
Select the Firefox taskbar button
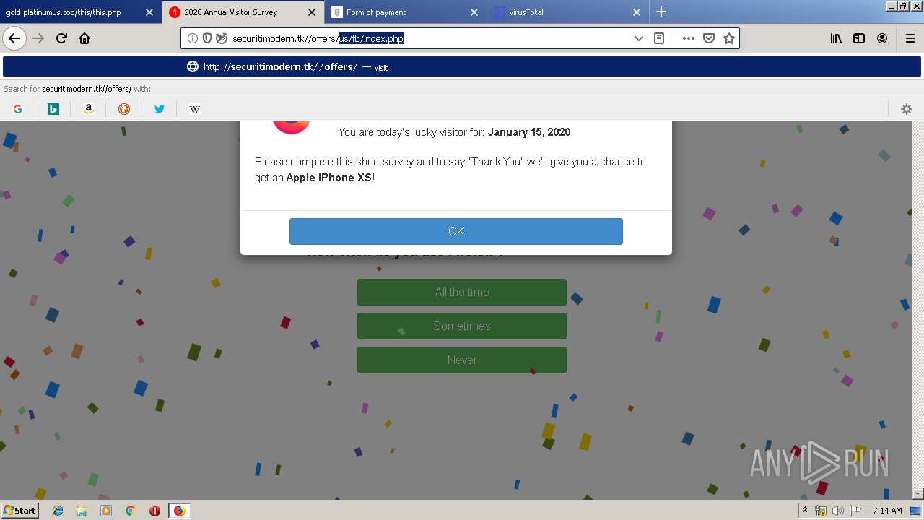179,511
